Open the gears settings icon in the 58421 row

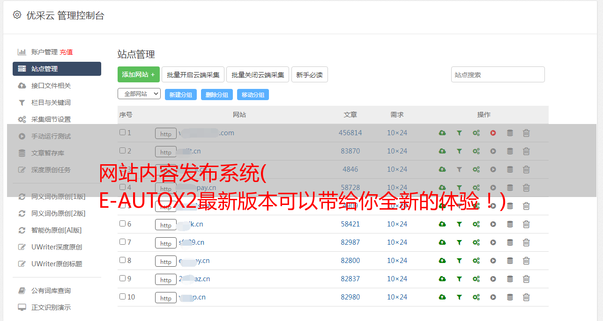(x=476, y=224)
